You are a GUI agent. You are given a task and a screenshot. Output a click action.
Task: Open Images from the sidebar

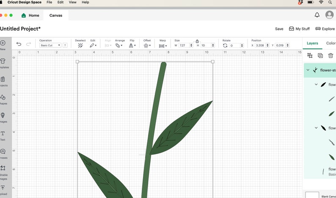pyautogui.click(x=3, y=118)
